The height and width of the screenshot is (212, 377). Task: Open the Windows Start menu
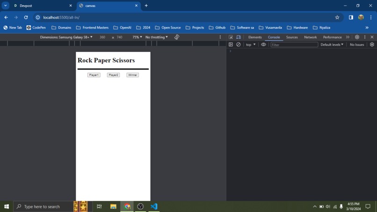pyautogui.click(x=7, y=206)
